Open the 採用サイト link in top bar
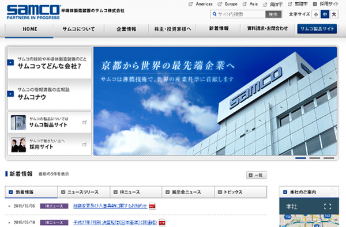Screen dimensions: 346x227 tap(329, 4)
